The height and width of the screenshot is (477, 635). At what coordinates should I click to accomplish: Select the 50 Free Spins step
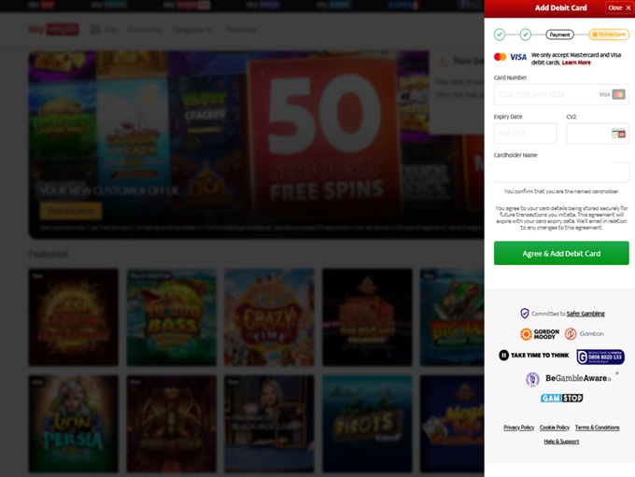(x=609, y=35)
